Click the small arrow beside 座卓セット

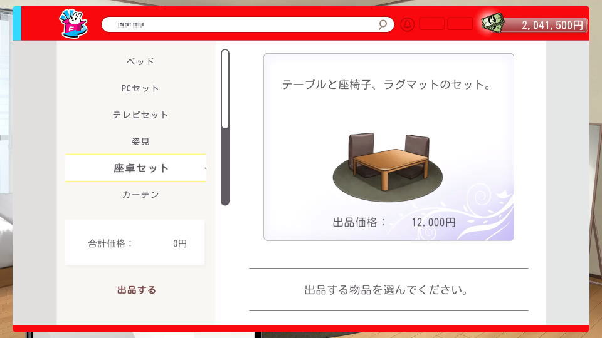[206, 168]
